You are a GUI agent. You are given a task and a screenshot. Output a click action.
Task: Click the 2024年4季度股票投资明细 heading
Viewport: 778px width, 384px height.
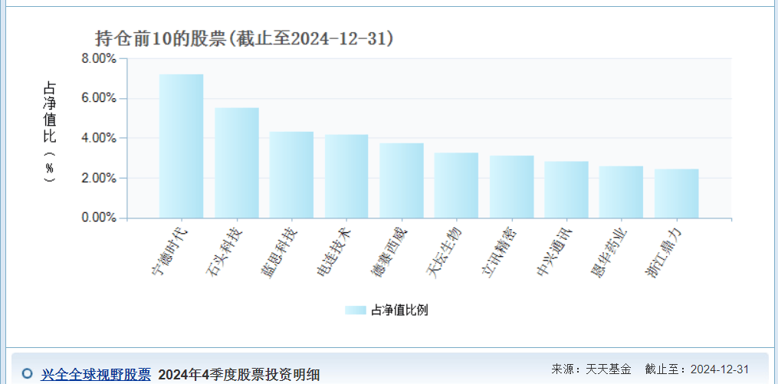click(238, 374)
